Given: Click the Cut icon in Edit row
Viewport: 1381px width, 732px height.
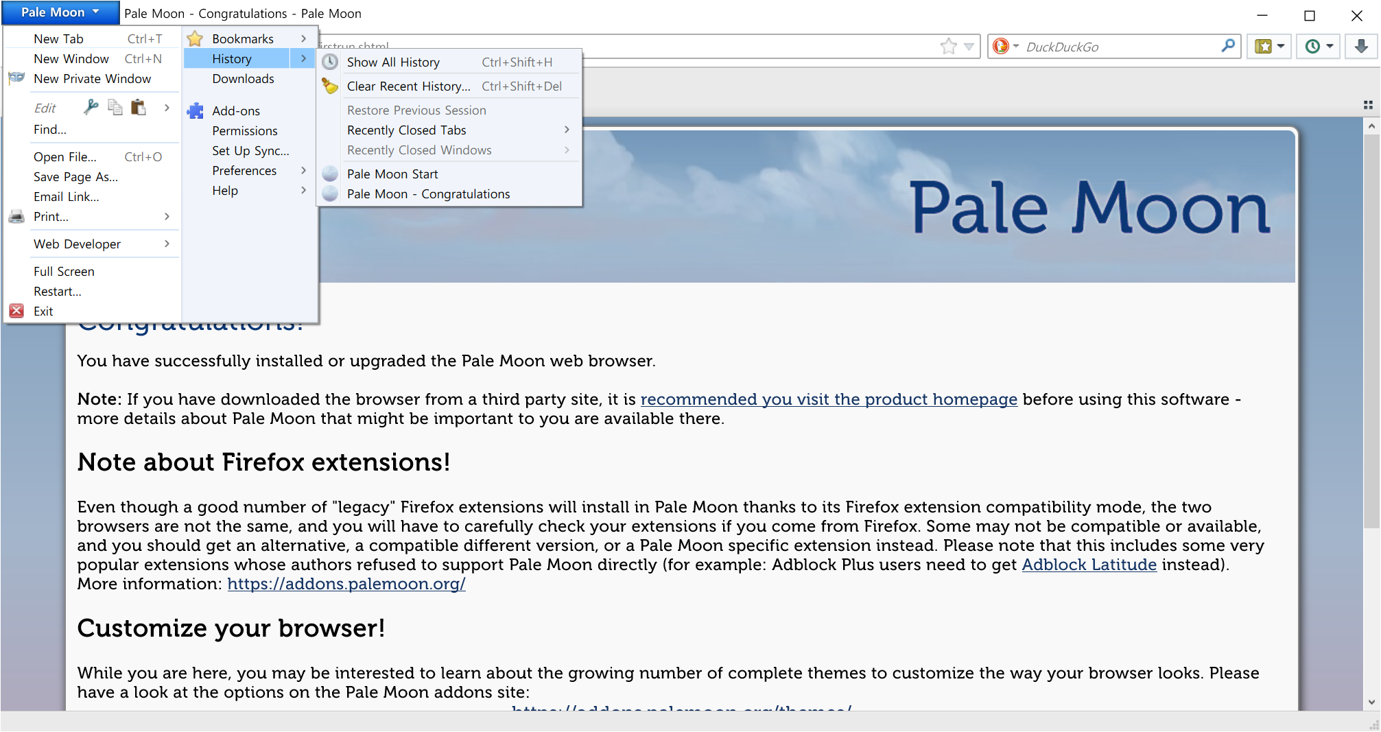Looking at the screenshot, I should 91,107.
